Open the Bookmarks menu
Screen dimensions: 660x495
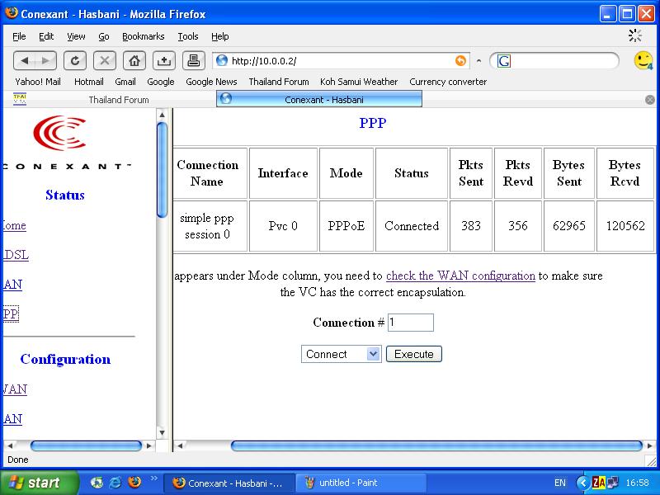[143, 36]
